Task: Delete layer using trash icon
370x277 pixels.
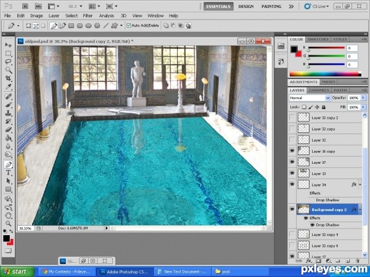Action: (357, 261)
